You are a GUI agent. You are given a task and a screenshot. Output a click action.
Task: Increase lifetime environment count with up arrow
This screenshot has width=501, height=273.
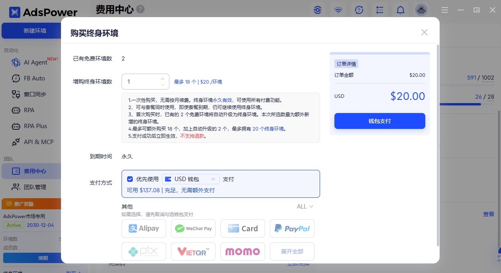pos(163,78)
